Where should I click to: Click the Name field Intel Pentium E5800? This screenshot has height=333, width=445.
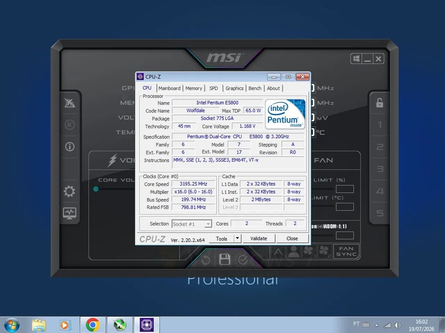tap(217, 103)
